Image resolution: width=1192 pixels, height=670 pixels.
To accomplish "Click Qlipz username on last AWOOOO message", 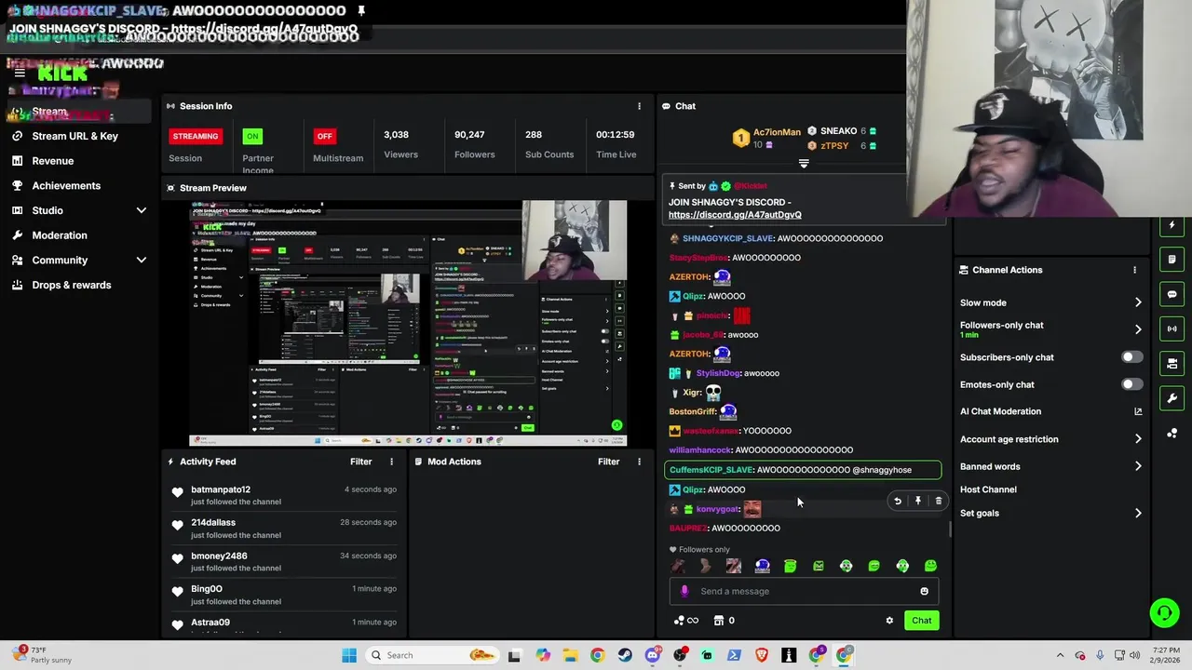I will click(693, 489).
